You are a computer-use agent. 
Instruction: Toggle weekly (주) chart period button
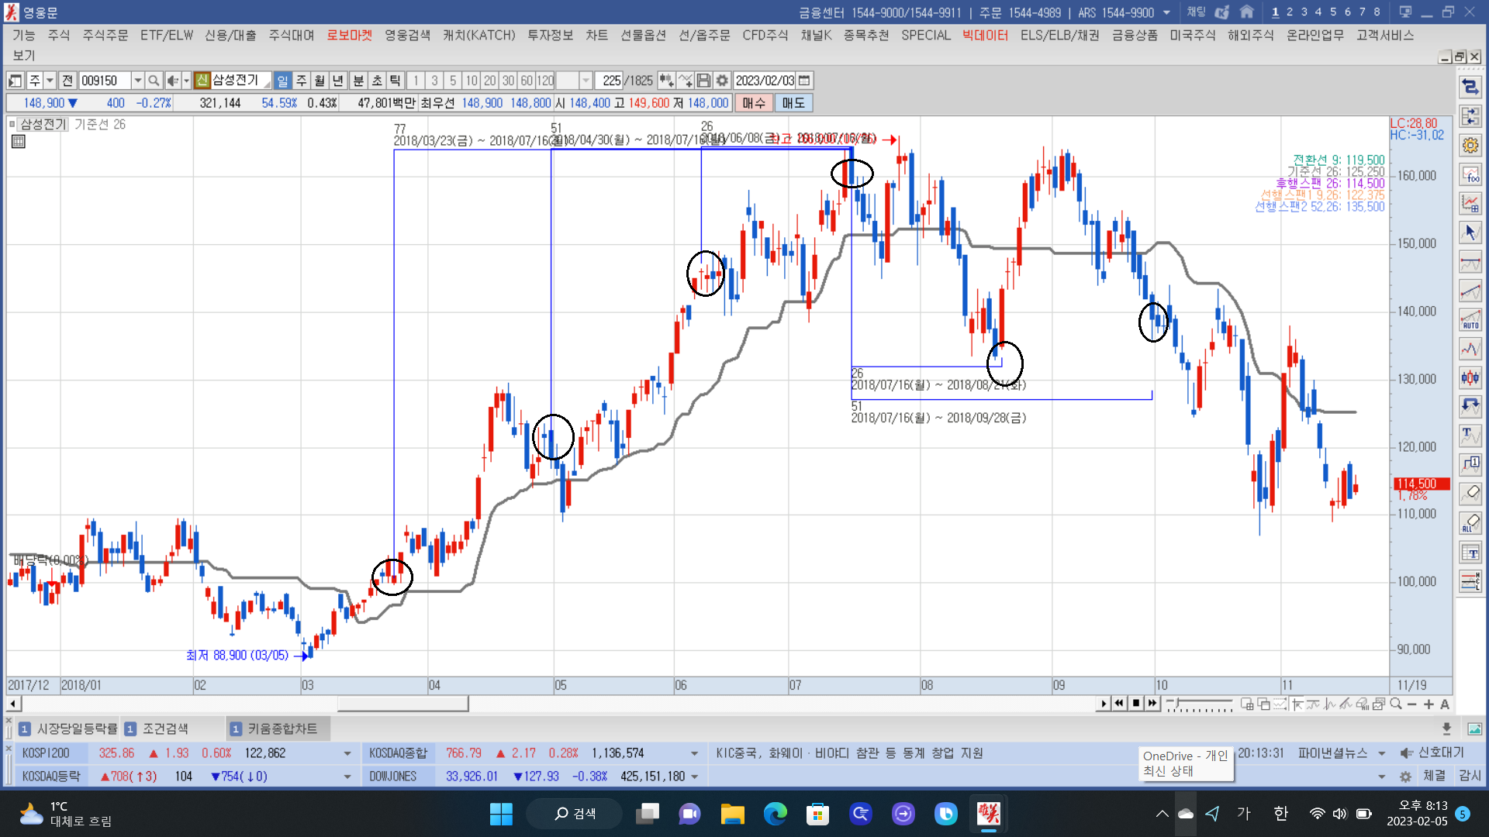(x=302, y=81)
